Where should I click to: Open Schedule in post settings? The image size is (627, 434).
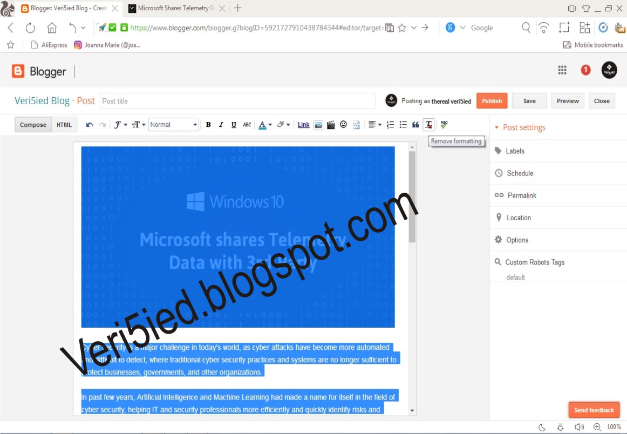pos(520,173)
